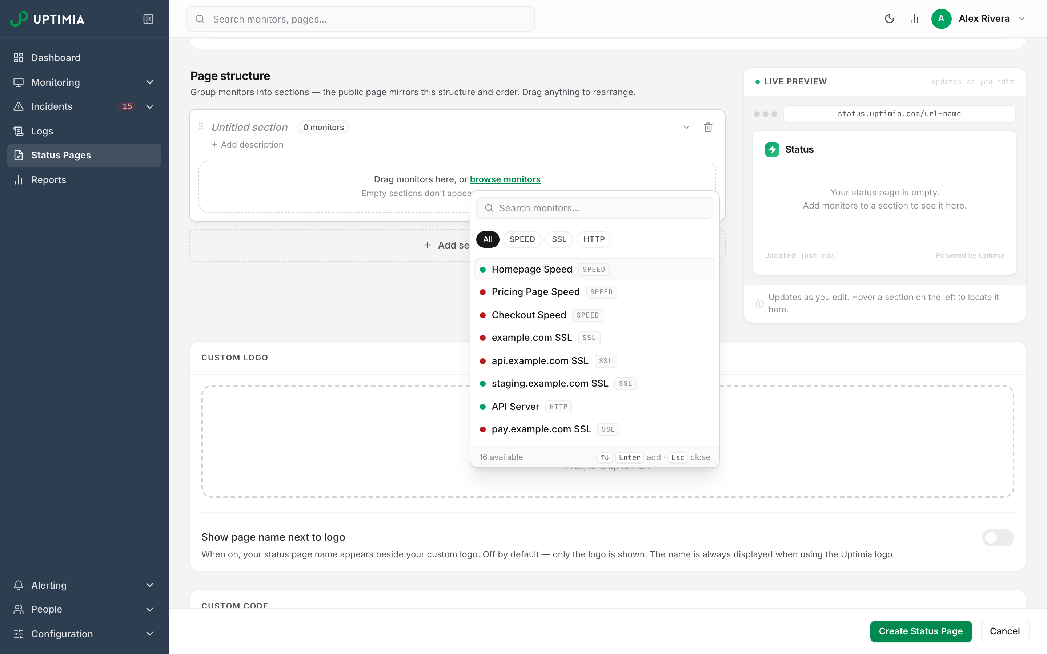Select the api.example.com SSL monitor
Viewport: 1047px width, 654px height.
[x=594, y=361]
